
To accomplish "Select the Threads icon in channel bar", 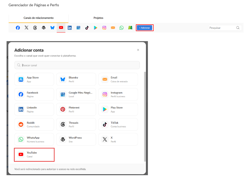I will [35, 28].
